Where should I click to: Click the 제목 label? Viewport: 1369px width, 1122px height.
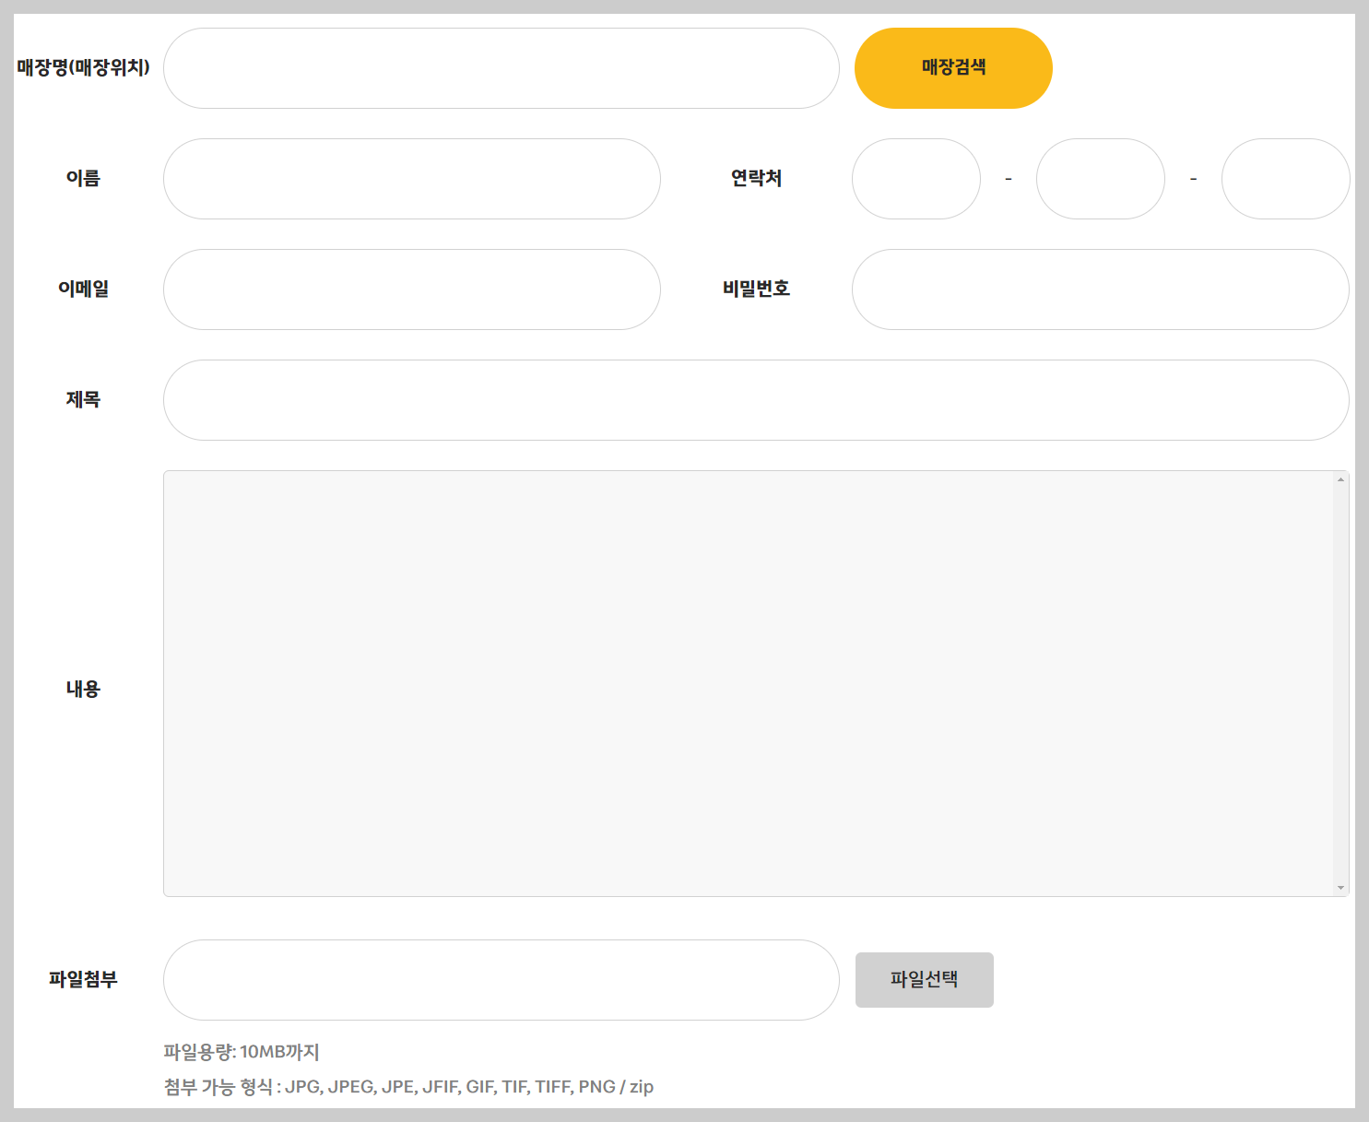(83, 399)
